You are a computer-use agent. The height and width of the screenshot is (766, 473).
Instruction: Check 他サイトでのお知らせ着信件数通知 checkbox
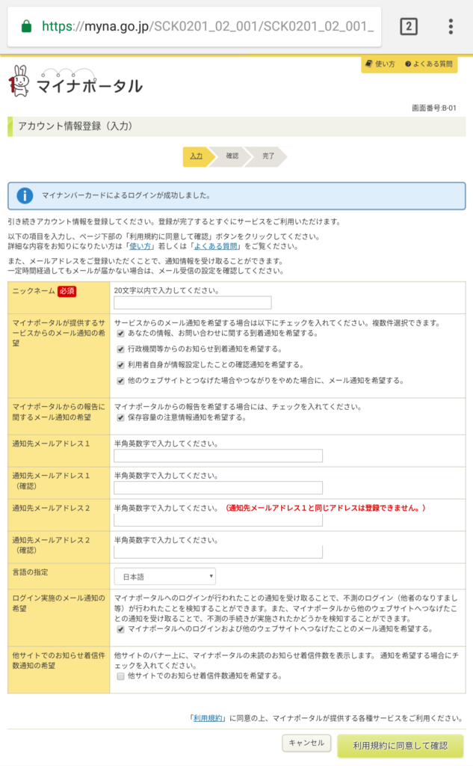(120, 676)
